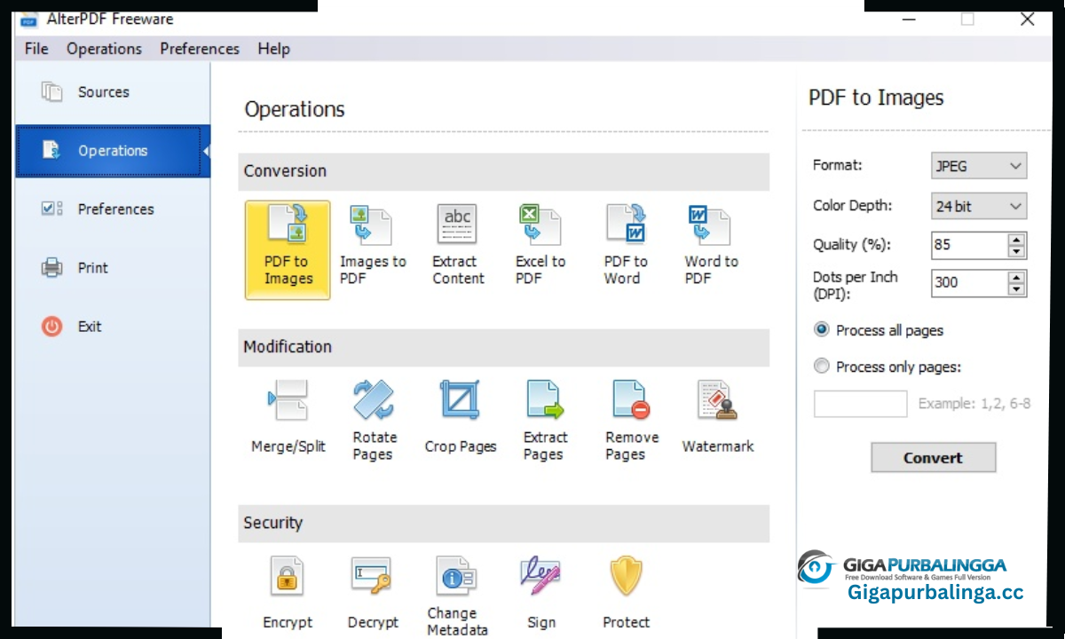Decrease the Dots per Inch value
1065x639 pixels.
coord(1017,289)
